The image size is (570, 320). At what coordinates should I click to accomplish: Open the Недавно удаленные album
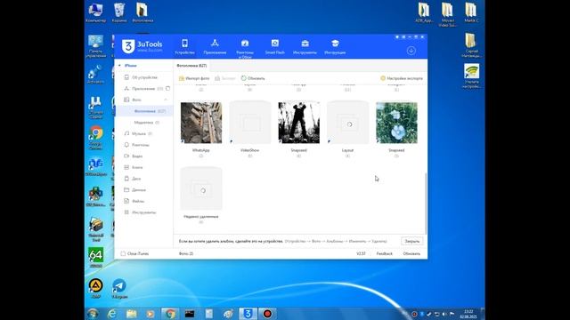pyautogui.click(x=201, y=188)
